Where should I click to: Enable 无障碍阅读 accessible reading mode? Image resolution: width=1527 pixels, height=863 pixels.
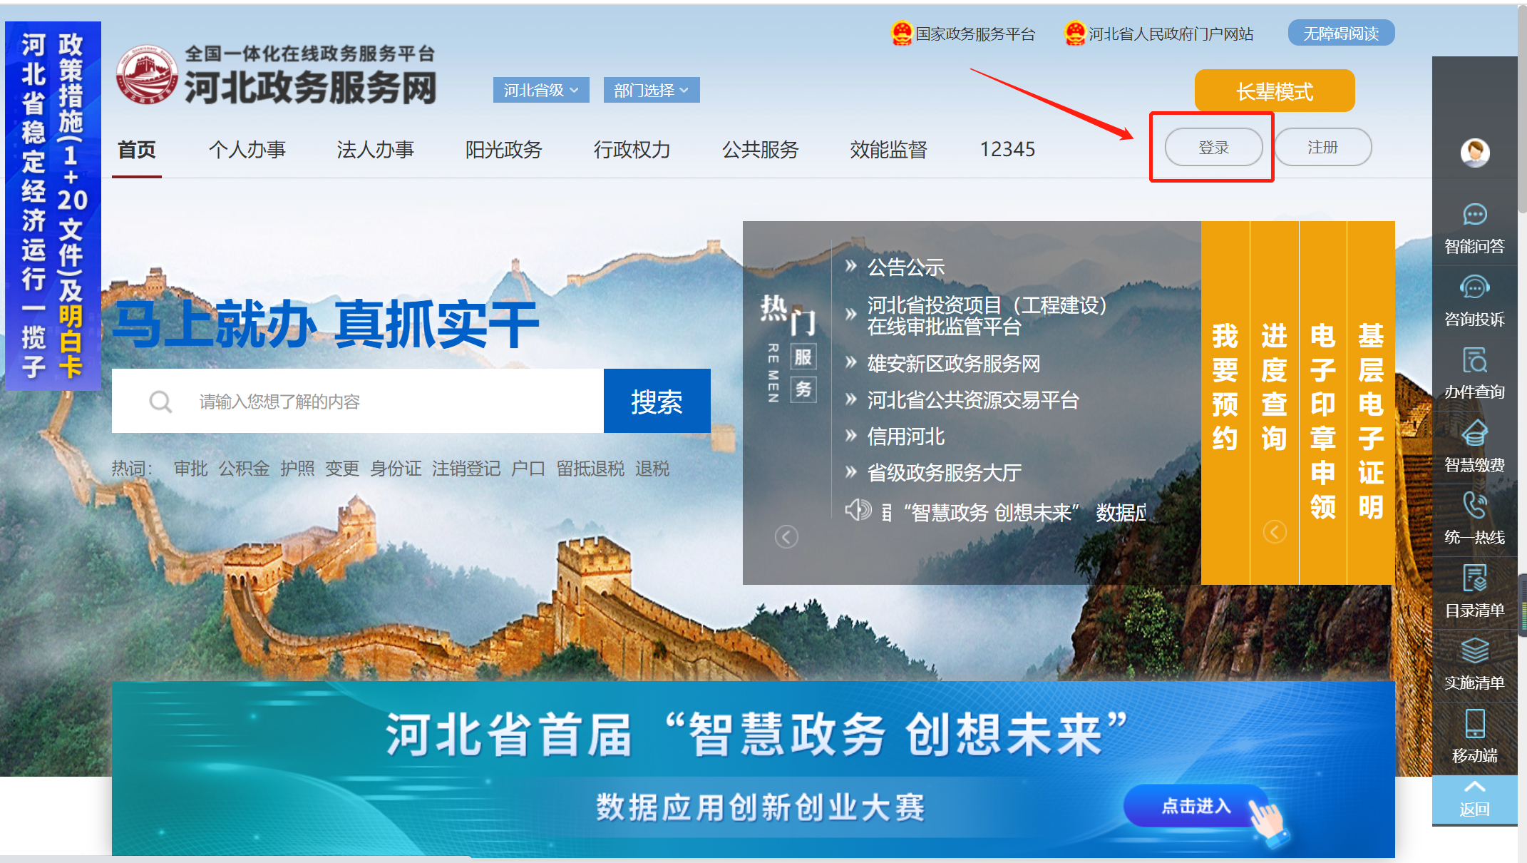[1341, 33]
